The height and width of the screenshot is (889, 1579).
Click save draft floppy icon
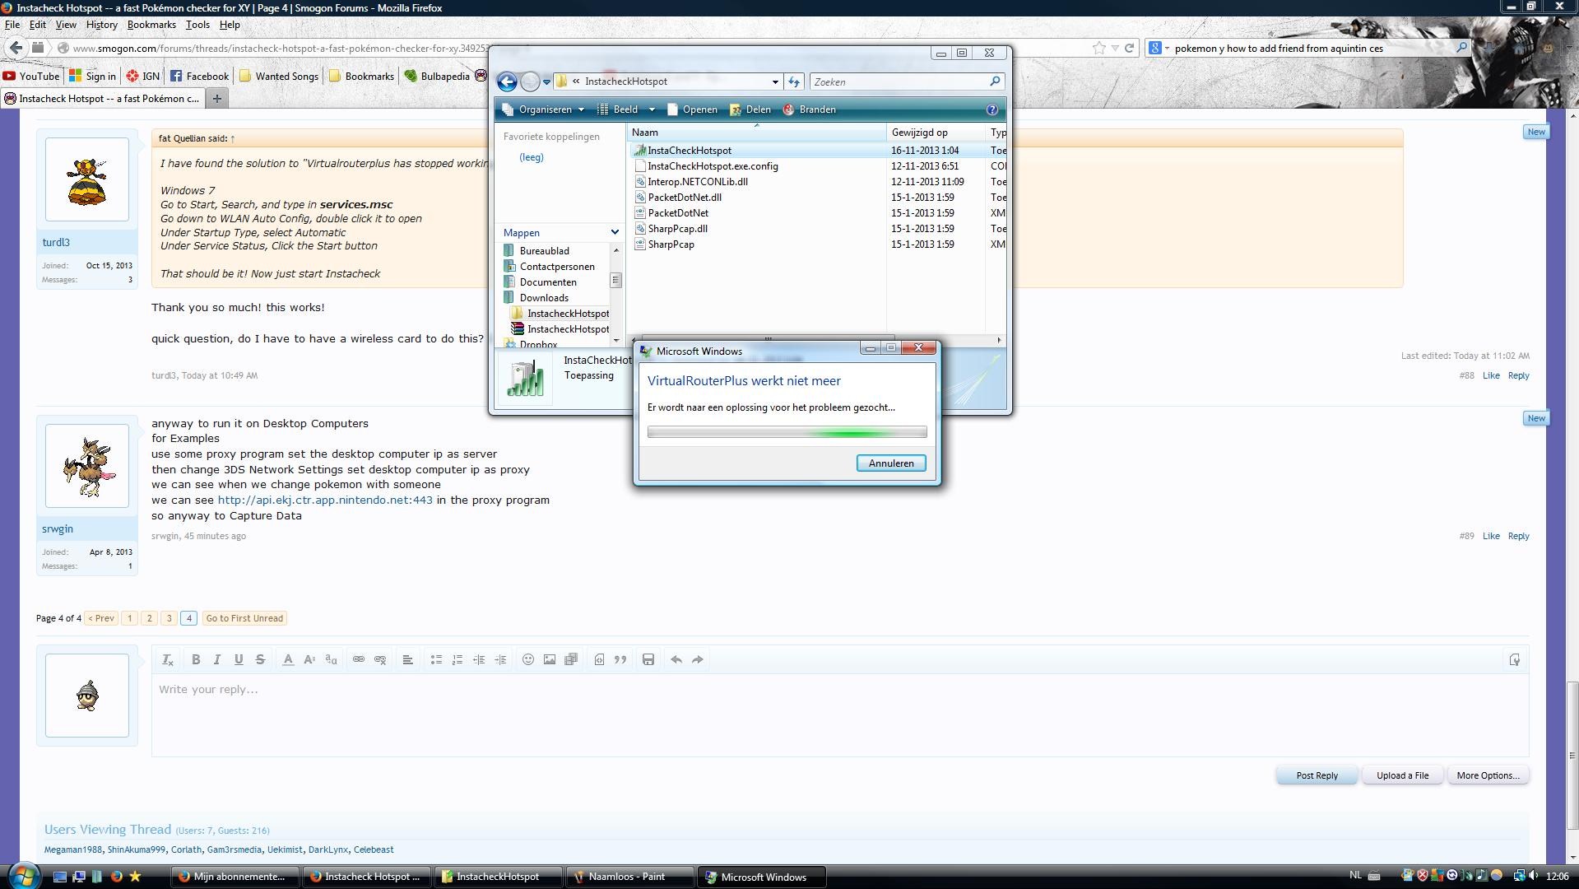point(648,659)
